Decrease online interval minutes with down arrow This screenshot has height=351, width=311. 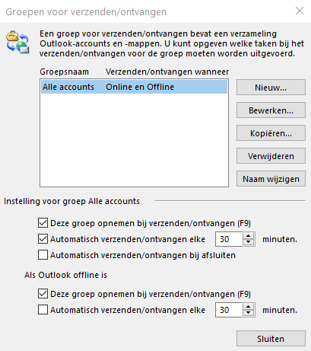(248, 242)
